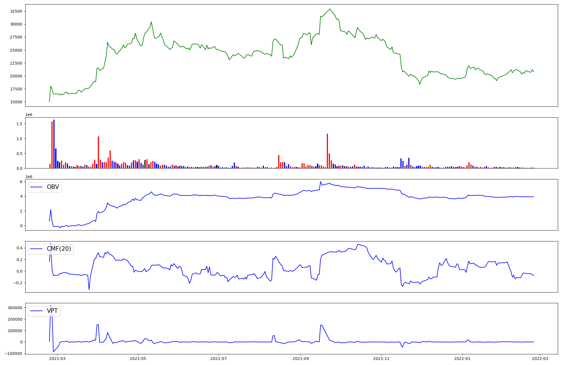Click the 32500 price axis tick label
Image resolution: width=562 pixels, height=365 pixels.
(16, 12)
